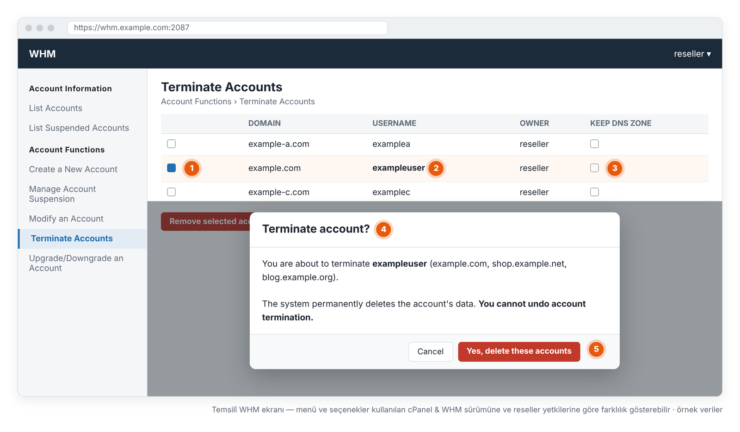Open Modify an Account page
This screenshot has width=740, height=432.
point(66,219)
